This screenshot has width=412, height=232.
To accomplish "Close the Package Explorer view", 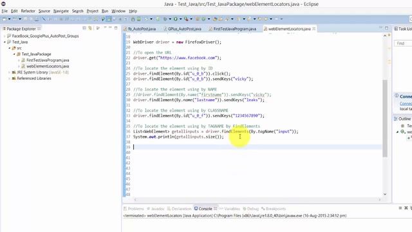I will [39, 28].
